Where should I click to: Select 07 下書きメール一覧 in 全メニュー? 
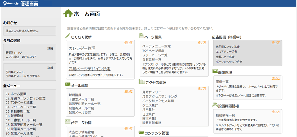(21, 120)
